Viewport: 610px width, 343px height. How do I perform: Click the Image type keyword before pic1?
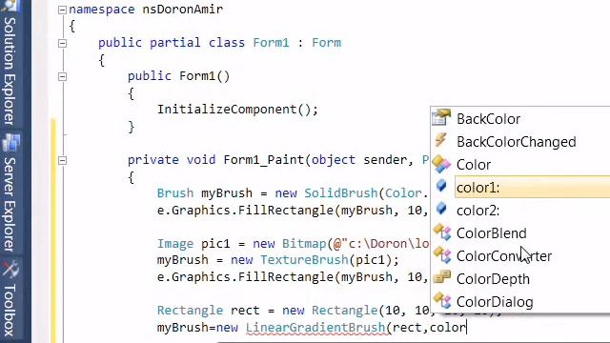[x=175, y=244]
